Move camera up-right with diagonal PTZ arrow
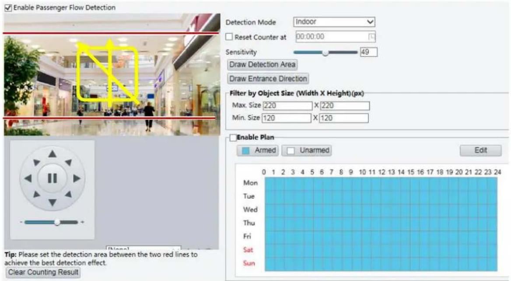This screenshot has height=281, width=511. coord(68,162)
